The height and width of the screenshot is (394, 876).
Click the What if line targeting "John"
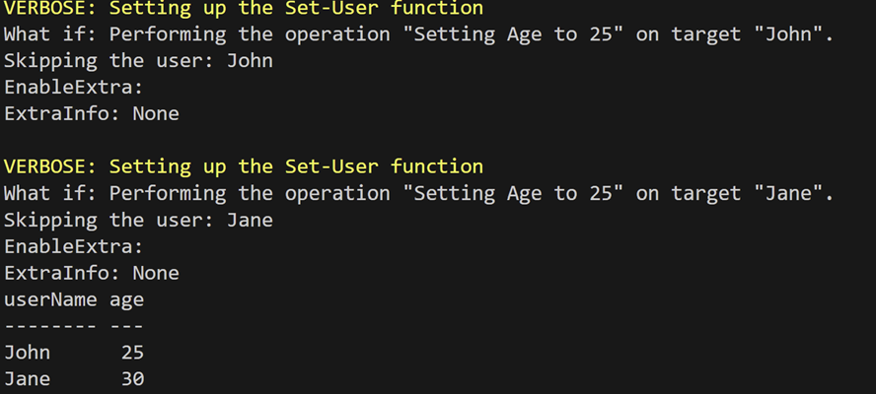click(418, 34)
